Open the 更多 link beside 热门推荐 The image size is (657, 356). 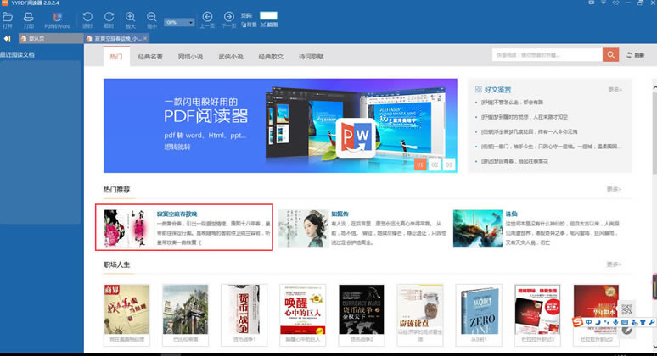(614, 190)
